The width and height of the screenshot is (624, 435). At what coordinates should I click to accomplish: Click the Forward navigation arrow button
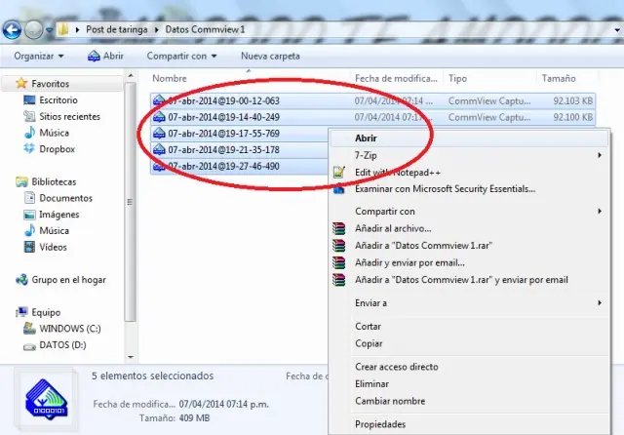(33, 30)
